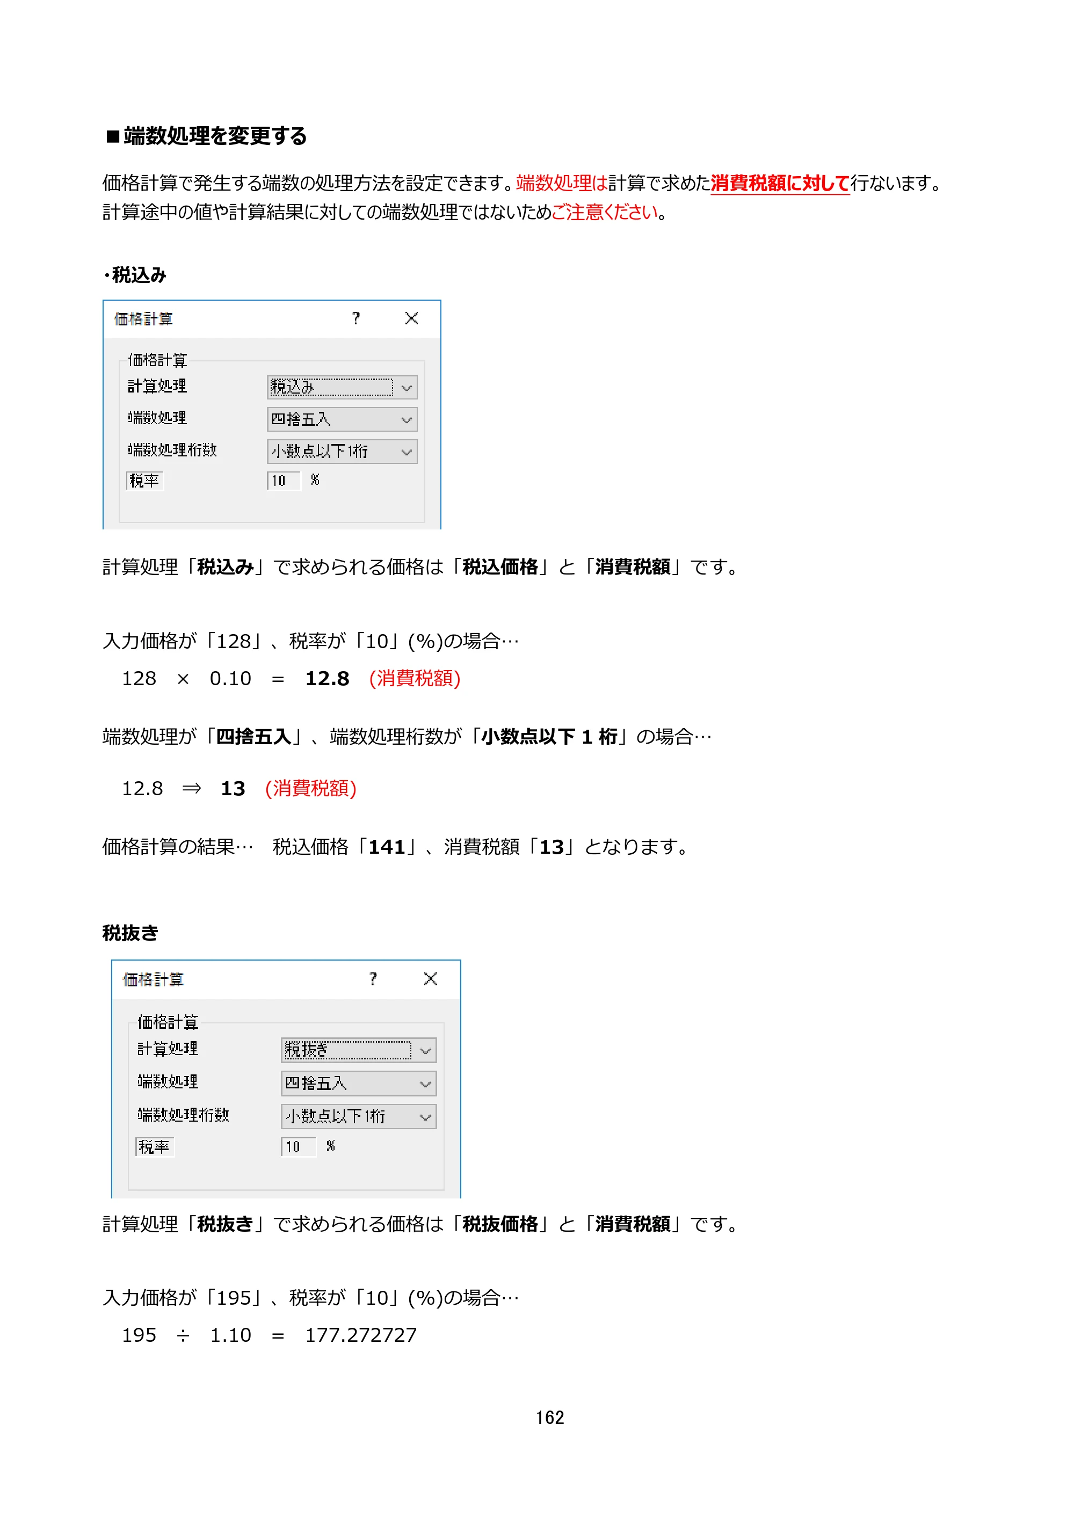Click the red underlined text 消費税額に対して

click(780, 183)
